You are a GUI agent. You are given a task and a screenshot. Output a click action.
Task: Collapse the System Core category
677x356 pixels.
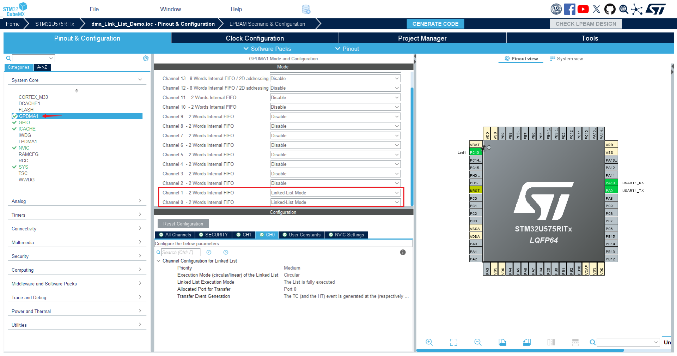(x=77, y=80)
